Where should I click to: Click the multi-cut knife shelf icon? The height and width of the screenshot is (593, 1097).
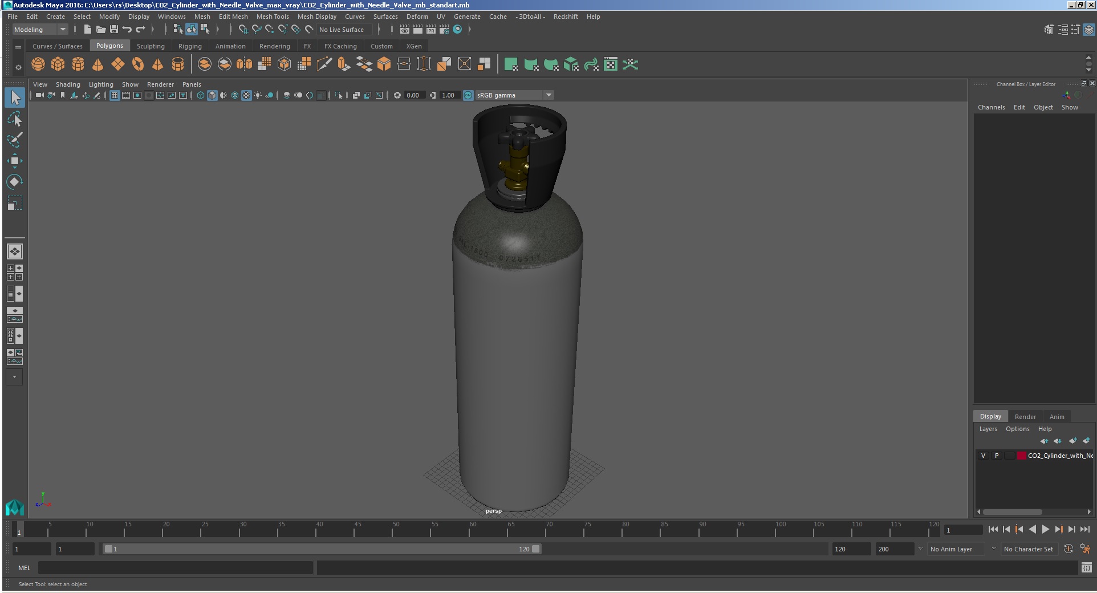click(324, 64)
